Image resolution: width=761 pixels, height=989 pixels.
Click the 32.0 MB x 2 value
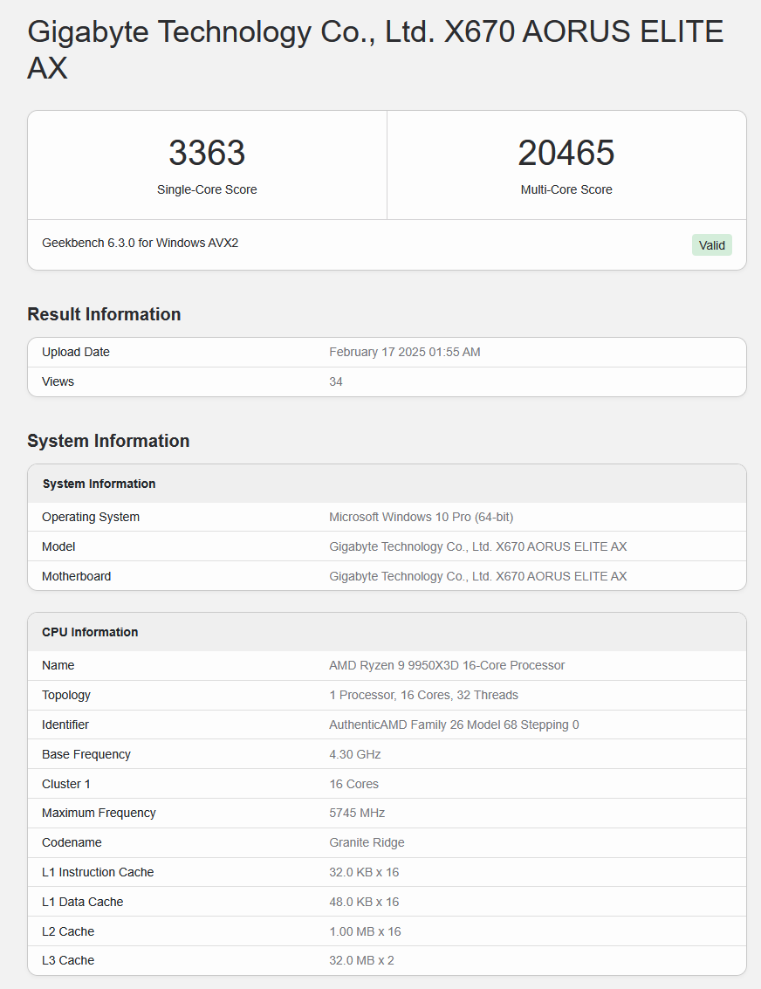pyautogui.click(x=362, y=960)
